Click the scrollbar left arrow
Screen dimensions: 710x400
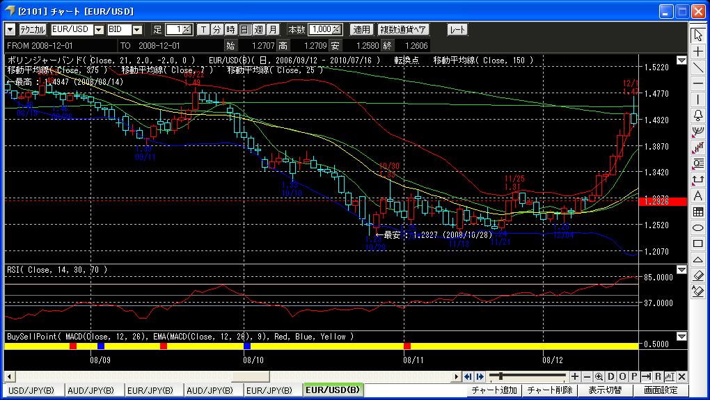coord(9,376)
